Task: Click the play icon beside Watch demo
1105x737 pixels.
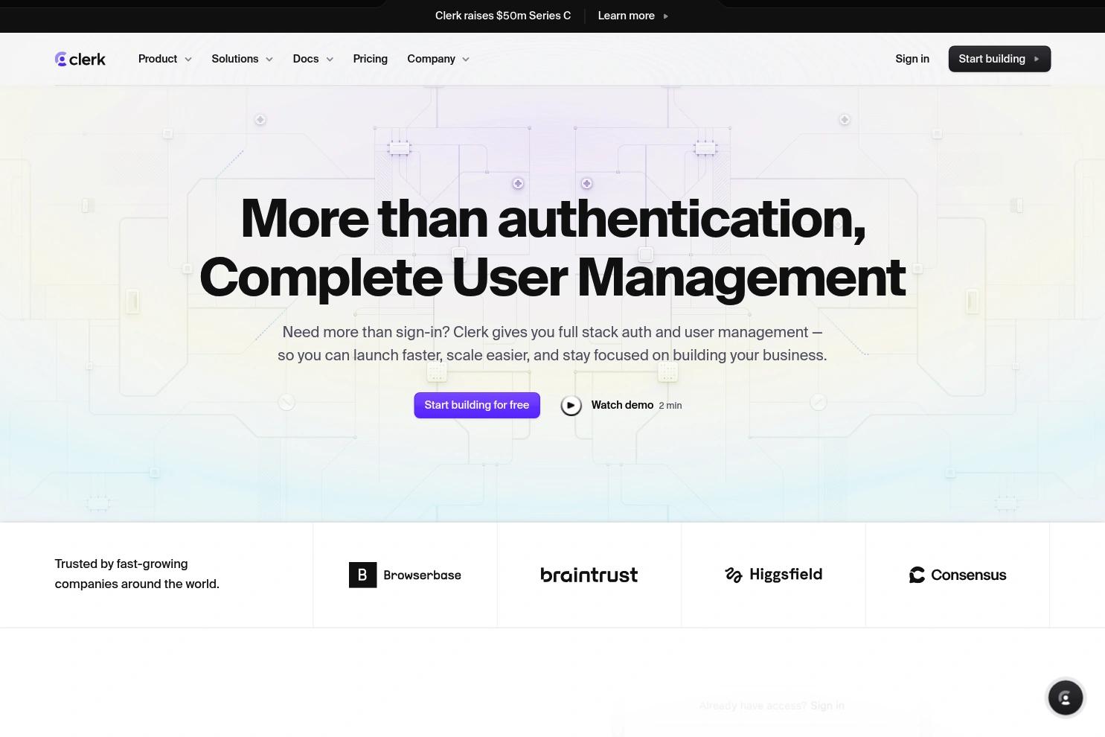Action: [571, 405]
